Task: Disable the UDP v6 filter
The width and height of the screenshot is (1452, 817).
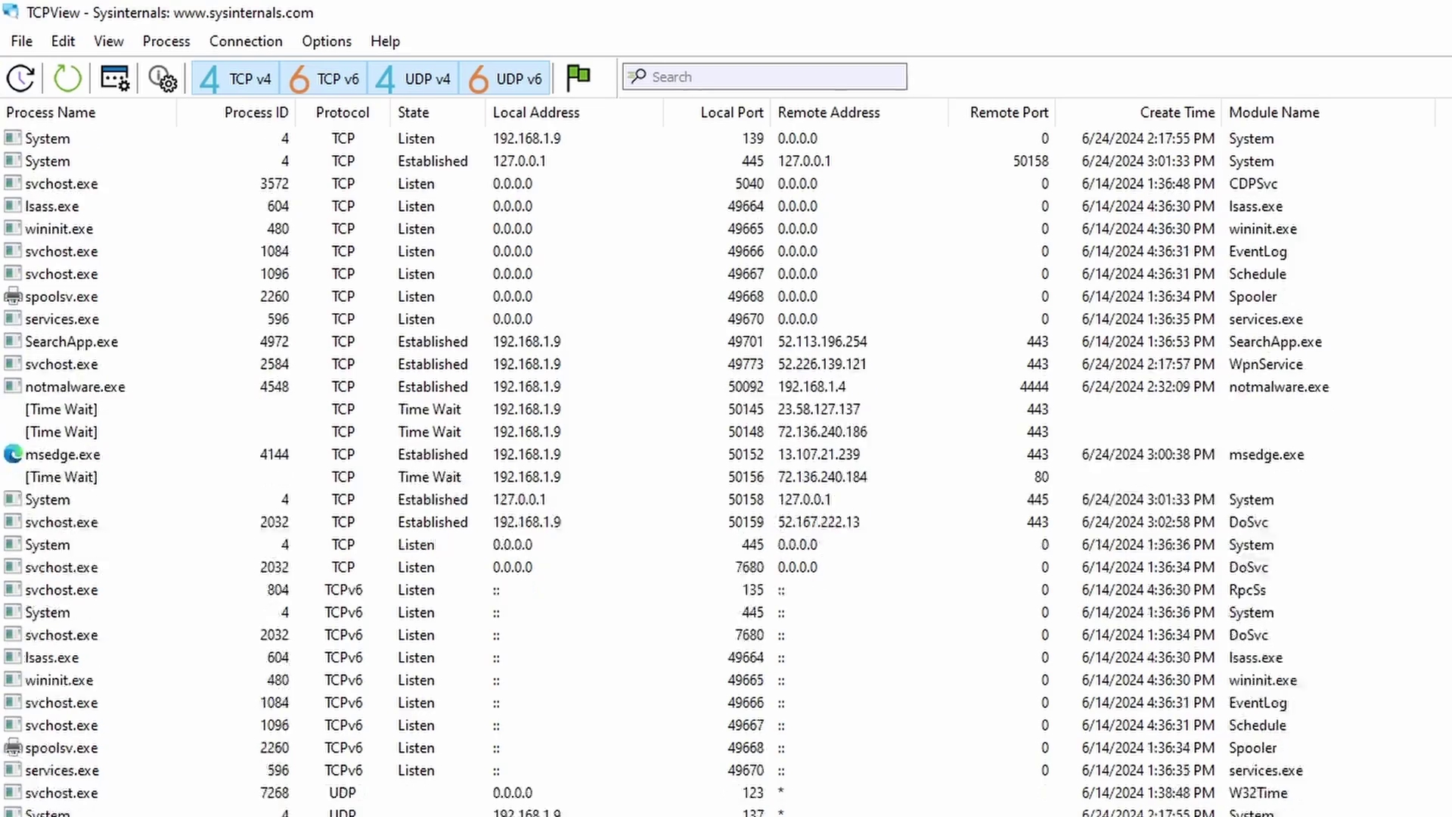Action: (504, 78)
